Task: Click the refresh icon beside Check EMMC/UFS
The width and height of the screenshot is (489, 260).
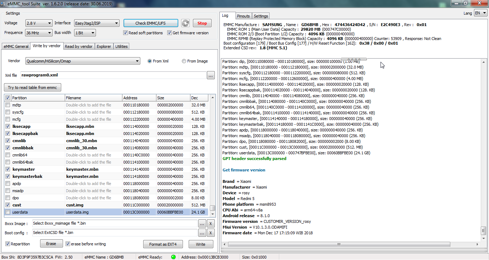Action: tap(185, 23)
